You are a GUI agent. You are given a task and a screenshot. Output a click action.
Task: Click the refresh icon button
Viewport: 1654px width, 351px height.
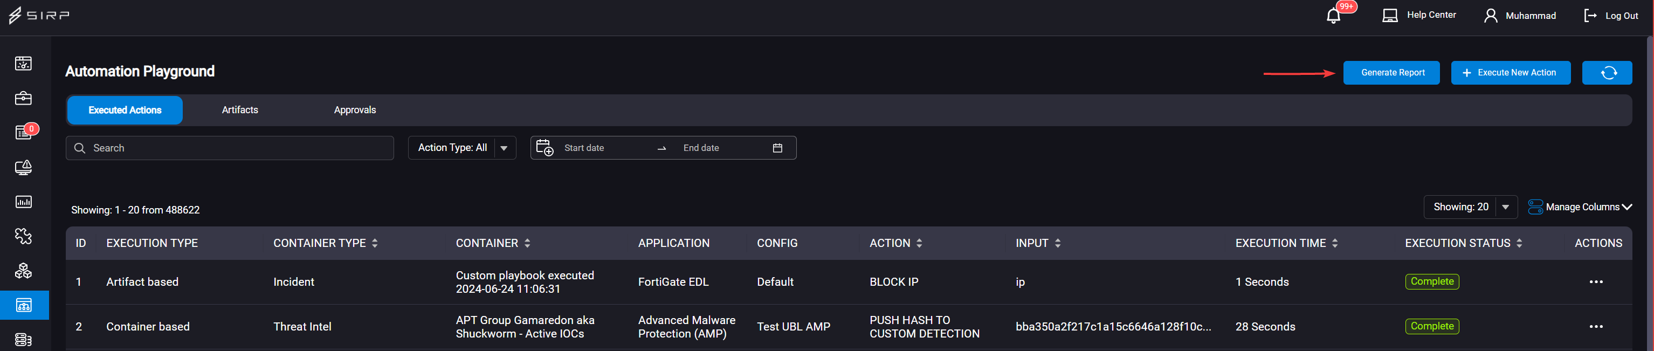(x=1607, y=72)
